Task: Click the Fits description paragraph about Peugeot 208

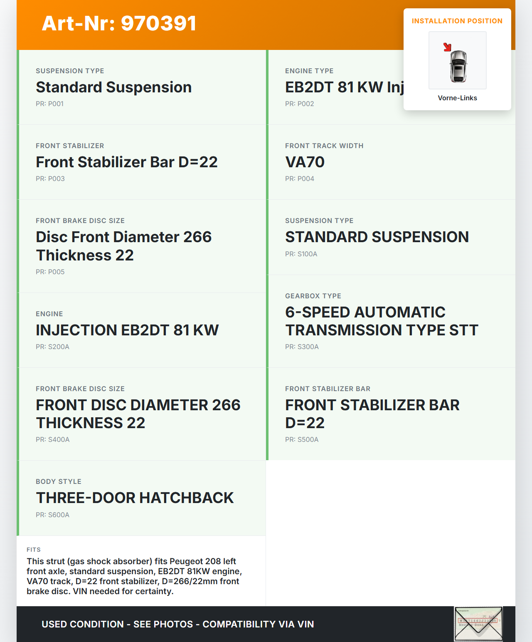Action: tap(134, 576)
